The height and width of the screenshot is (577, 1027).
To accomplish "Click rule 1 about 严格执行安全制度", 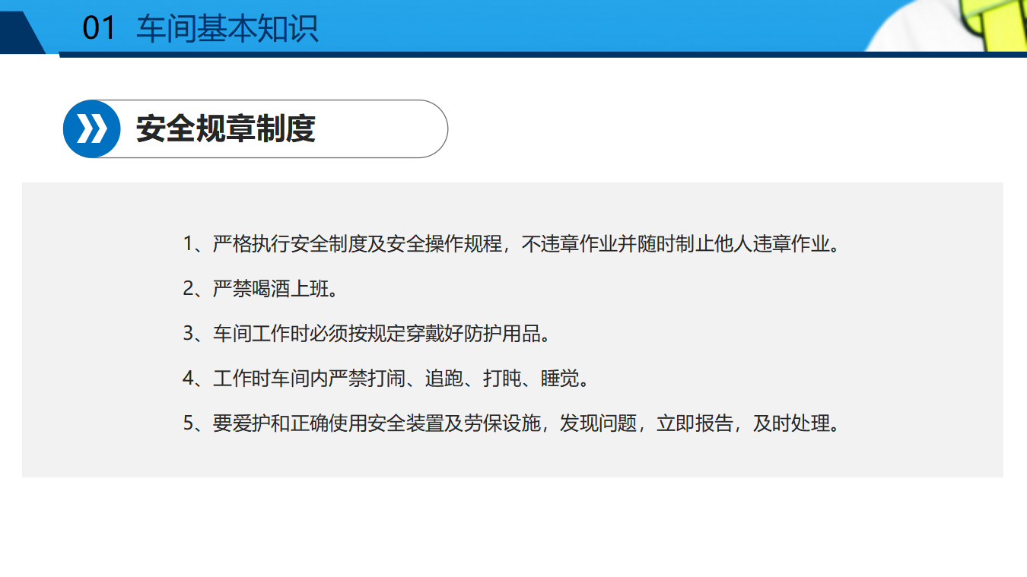I will coord(512,244).
